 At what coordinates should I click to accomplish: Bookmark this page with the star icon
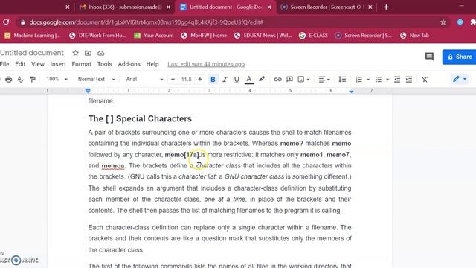(x=443, y=22)
